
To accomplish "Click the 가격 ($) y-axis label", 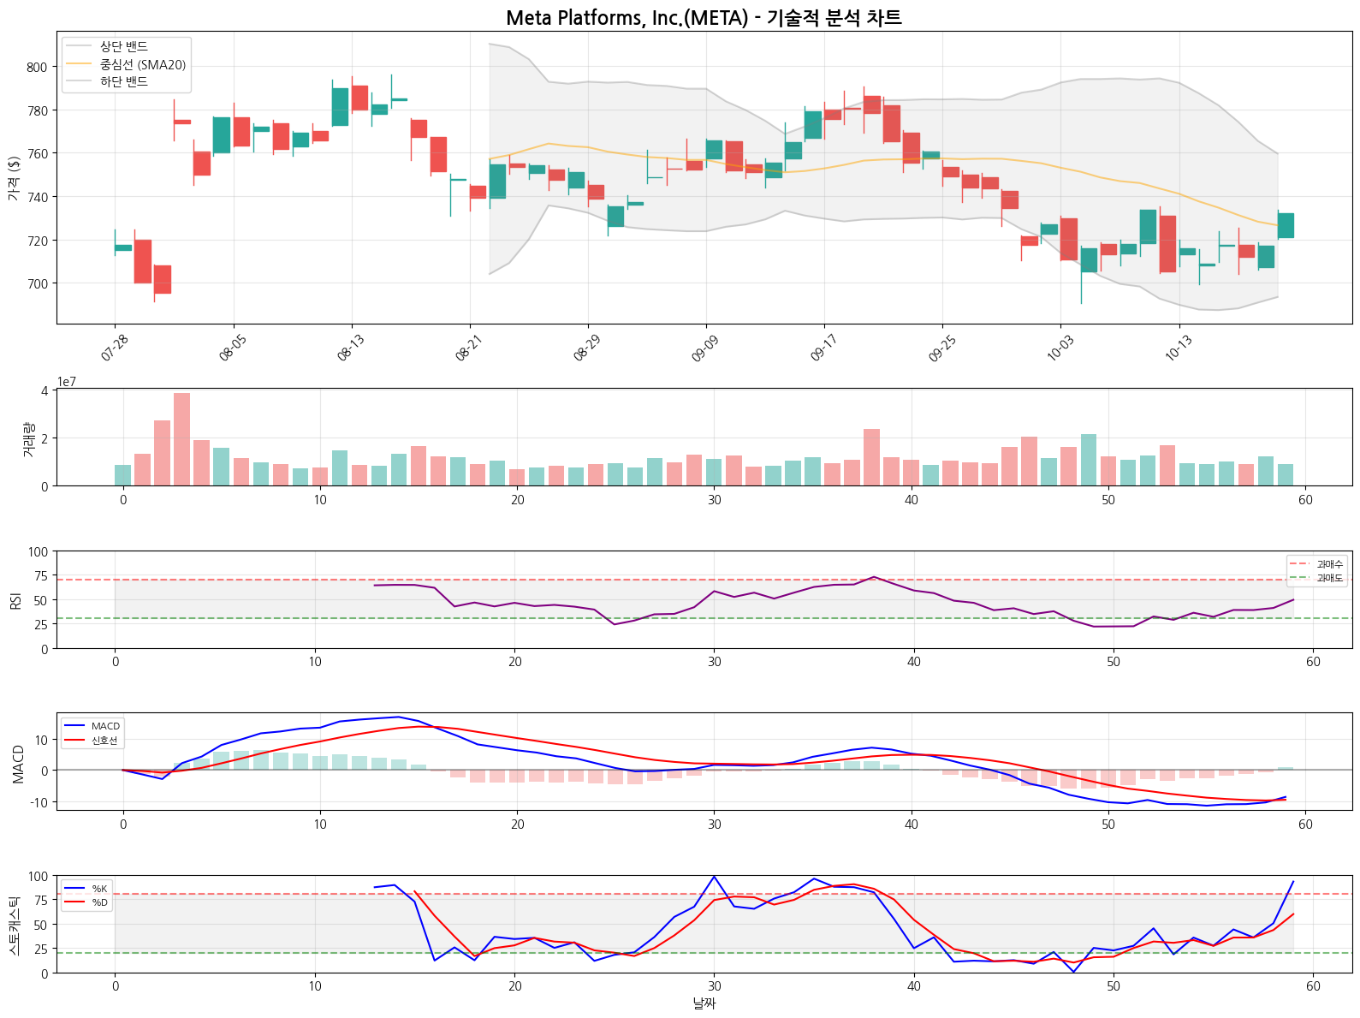I will point(14,178).
